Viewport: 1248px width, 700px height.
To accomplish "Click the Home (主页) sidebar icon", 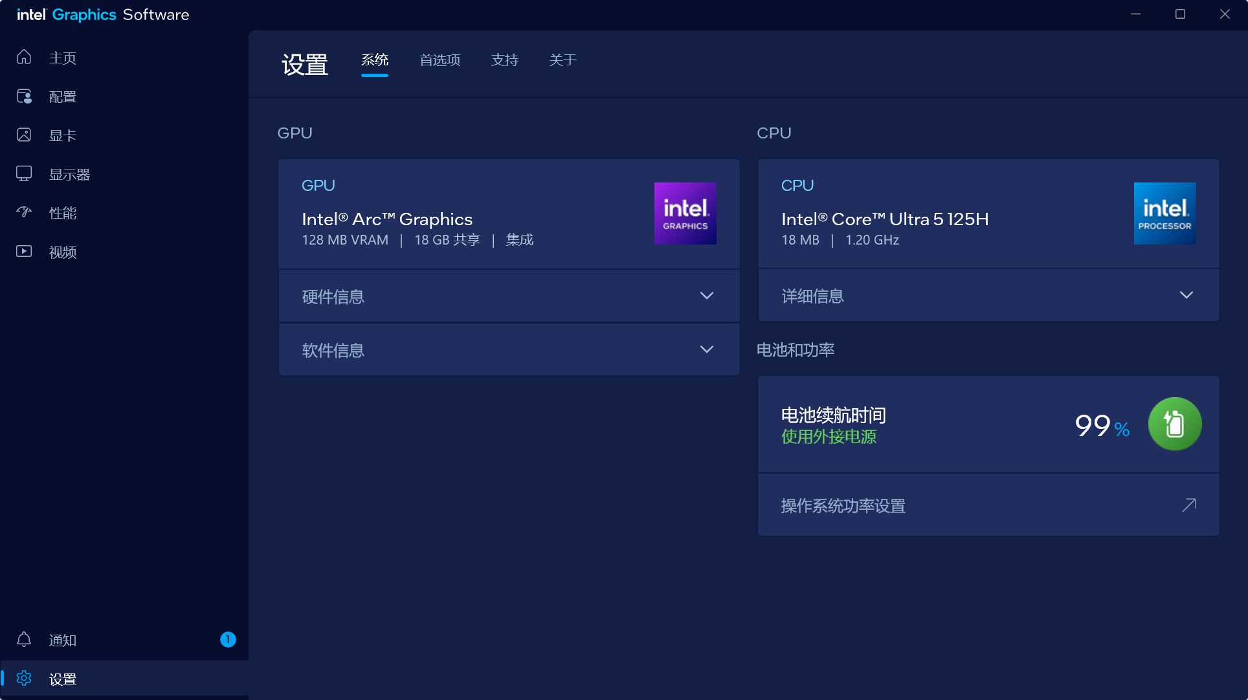I will coord(24,58).
